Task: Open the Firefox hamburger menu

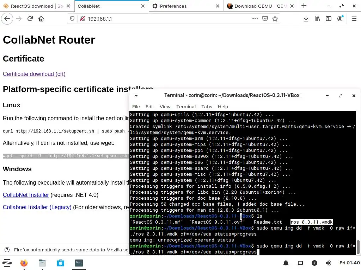Action: click(x=354, y=19)
